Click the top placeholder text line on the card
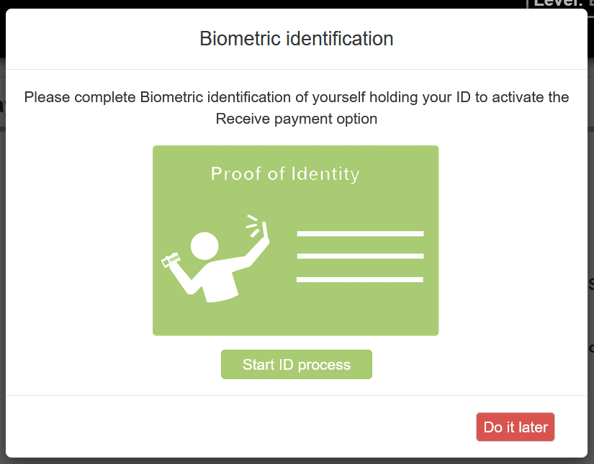594x464 pixels. pos(359,232)
